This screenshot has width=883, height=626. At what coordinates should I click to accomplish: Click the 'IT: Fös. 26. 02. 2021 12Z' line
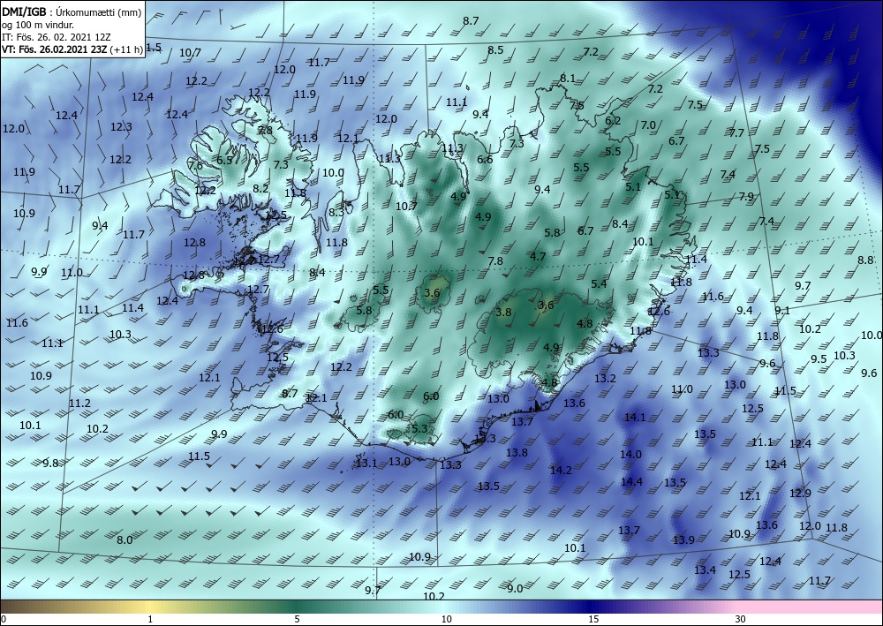click(x=57, y=37)
